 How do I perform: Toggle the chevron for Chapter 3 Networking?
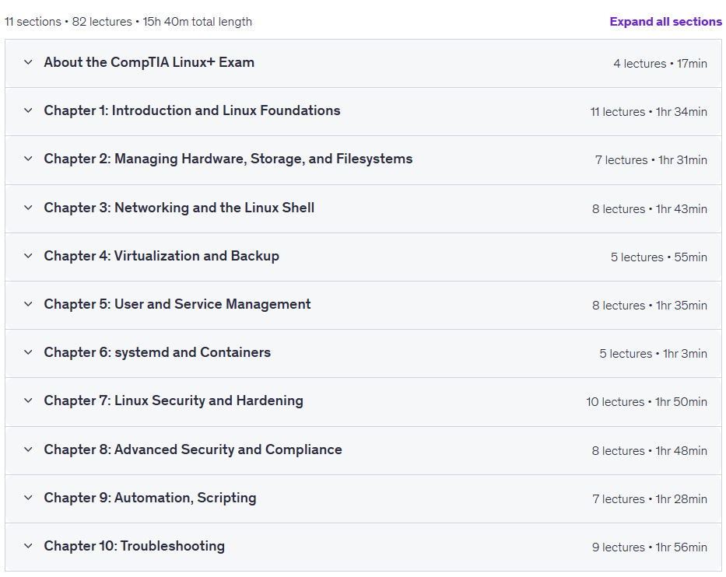(x=28, y=208)
